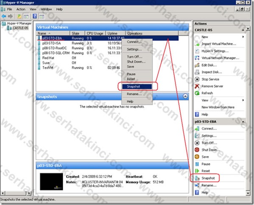Click the CPU Usage column header
This screenshot has width=254, height=205.
(x=95, y=33)
